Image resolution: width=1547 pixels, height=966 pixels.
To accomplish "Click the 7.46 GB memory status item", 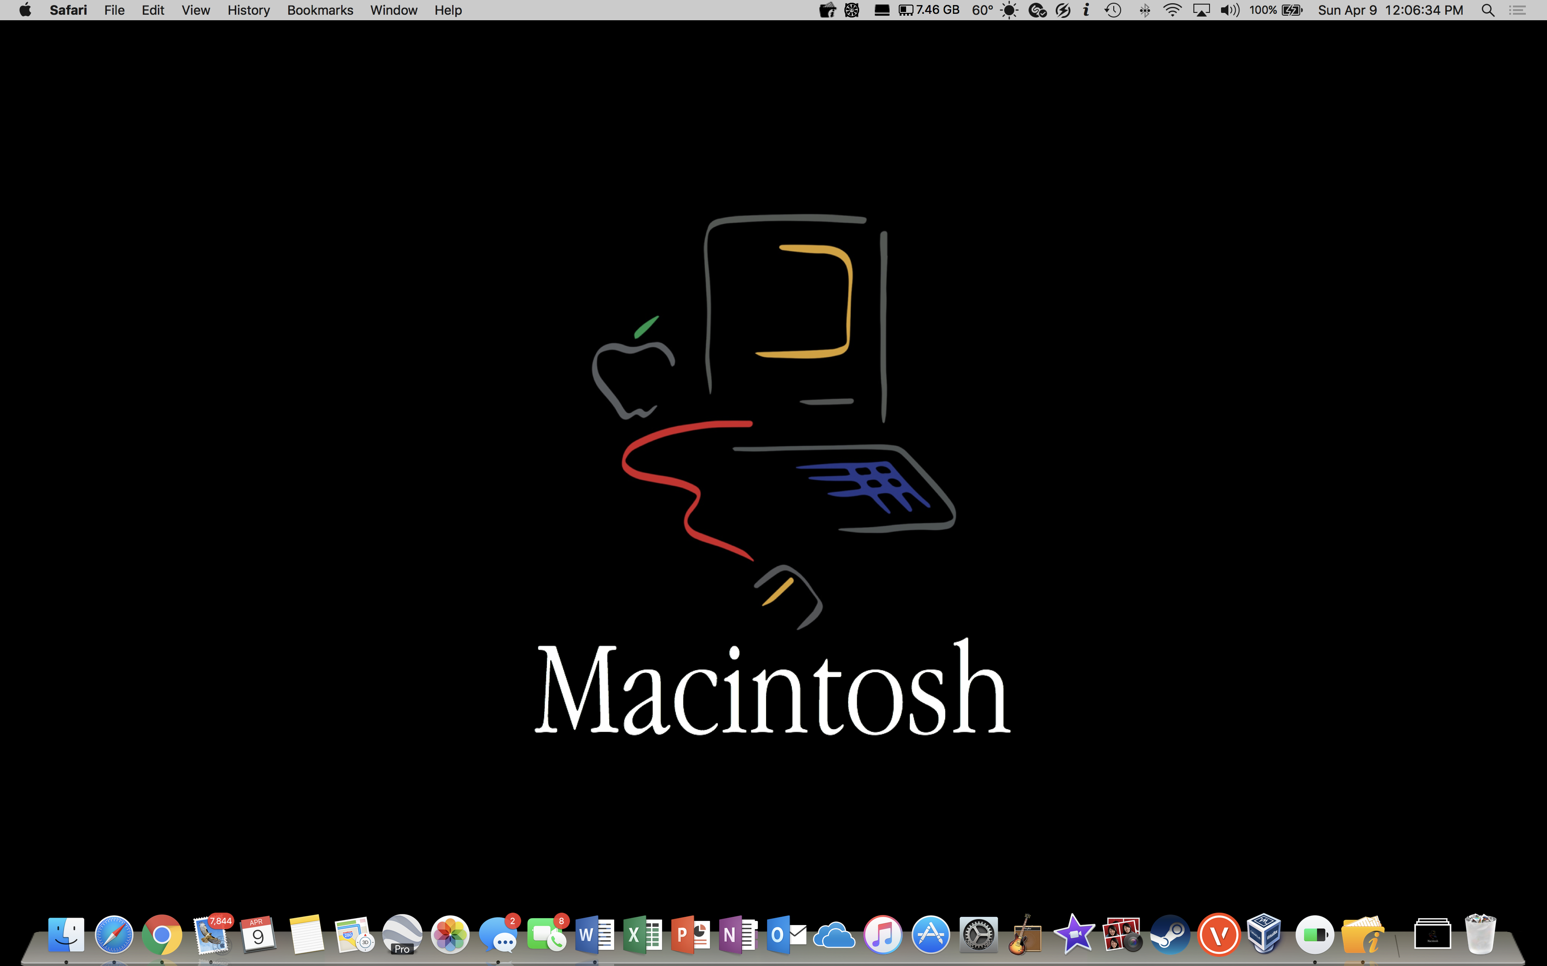I will point(930,10).
